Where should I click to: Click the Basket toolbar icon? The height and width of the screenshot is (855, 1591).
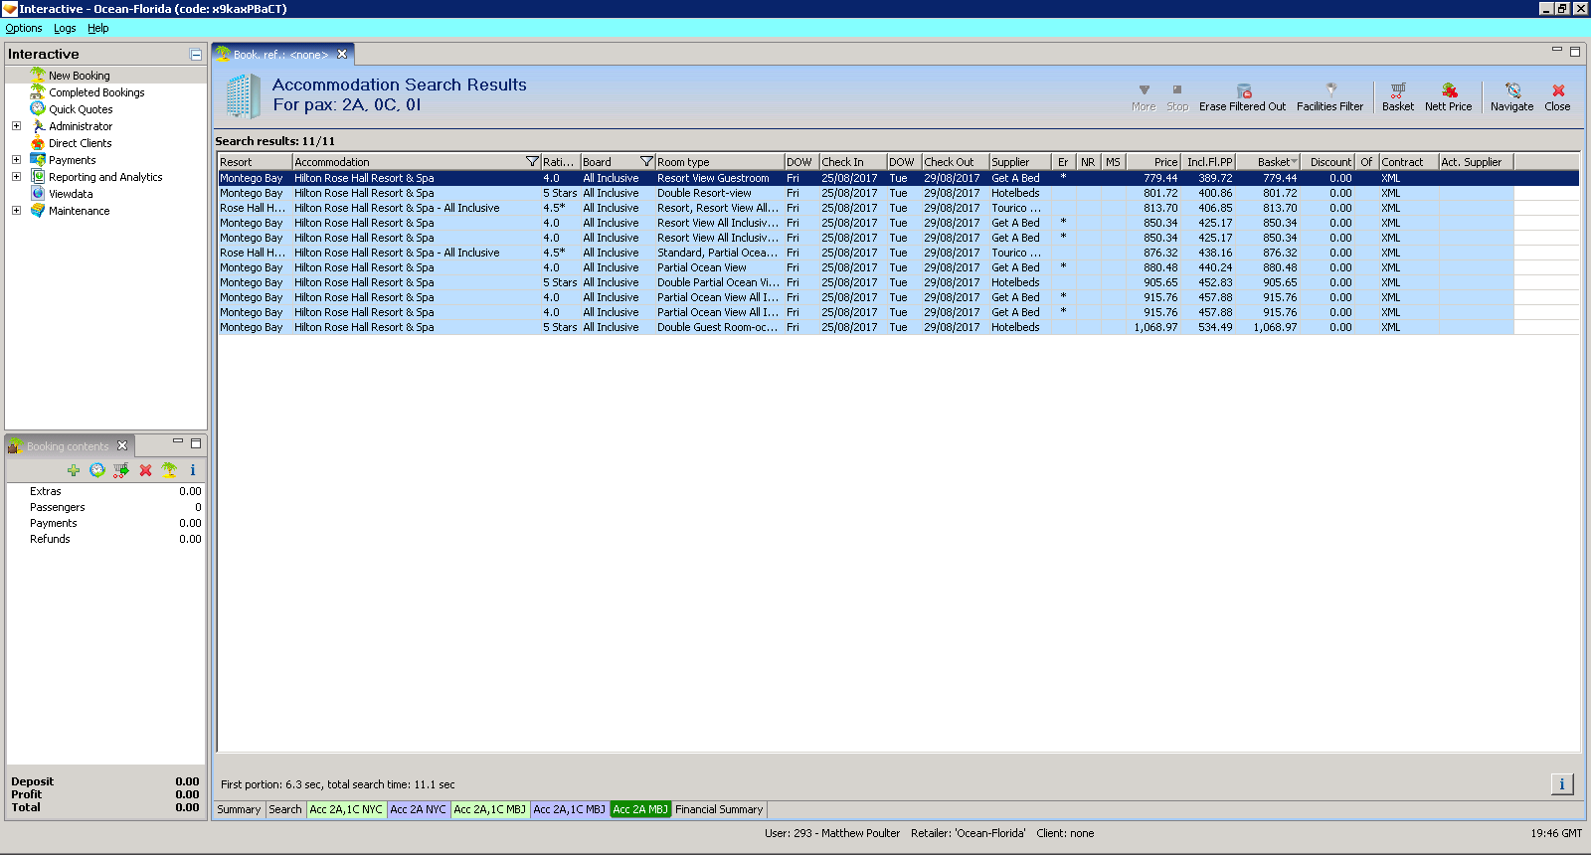[x=1397, y=90]
